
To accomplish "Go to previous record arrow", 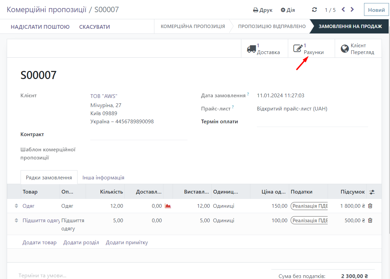I will [x=343, y=10].
